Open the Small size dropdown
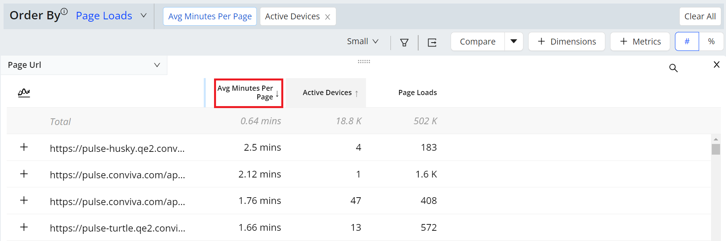 coord(362,41)
